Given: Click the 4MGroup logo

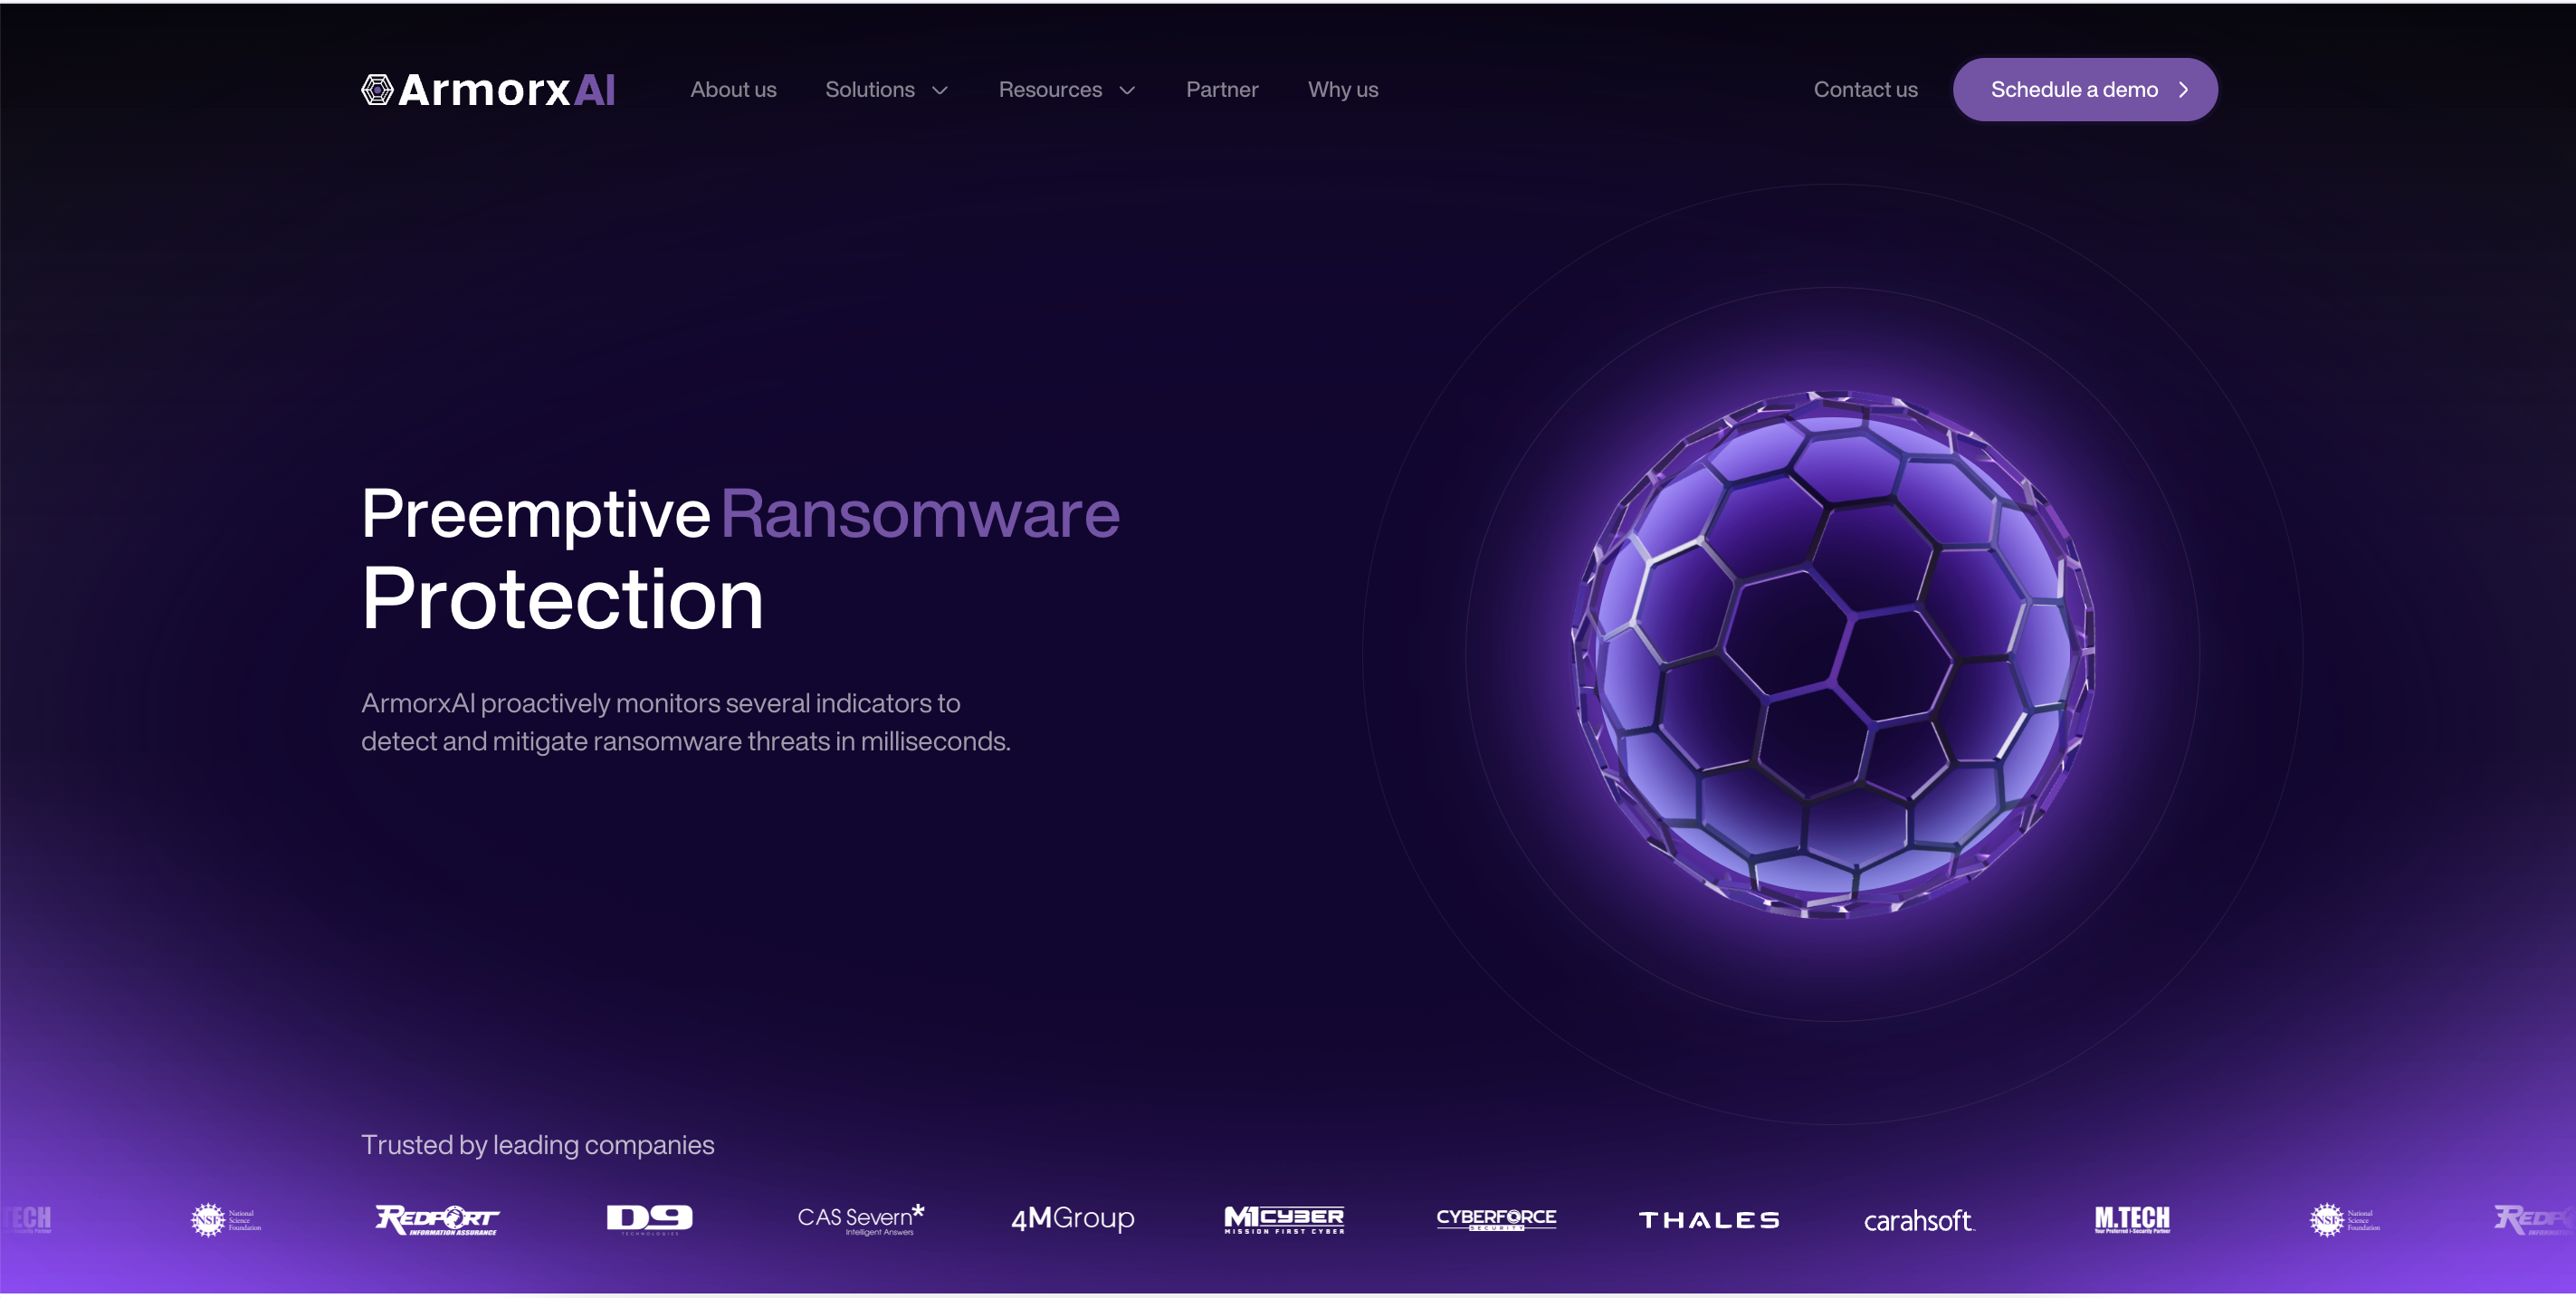Looking at the screenshot, I should pos(1072,1218).
